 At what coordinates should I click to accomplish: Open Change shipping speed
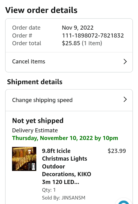(69, 100)
